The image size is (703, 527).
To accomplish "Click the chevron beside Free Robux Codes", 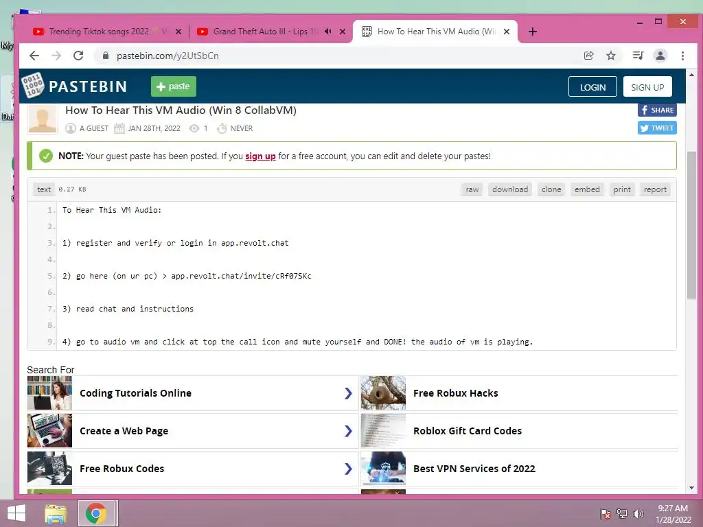I will tap(348, 468).
